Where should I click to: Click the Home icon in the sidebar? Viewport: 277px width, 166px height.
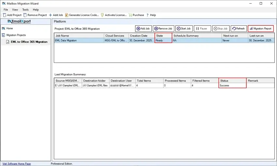(4, 28)
